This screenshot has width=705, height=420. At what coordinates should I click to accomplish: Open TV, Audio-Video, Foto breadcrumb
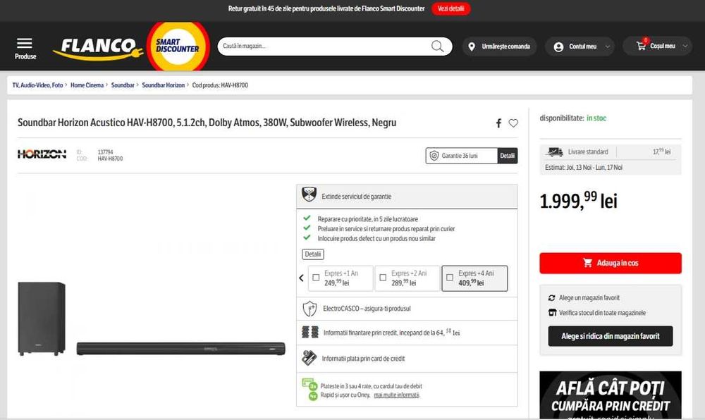click(38, 85)
